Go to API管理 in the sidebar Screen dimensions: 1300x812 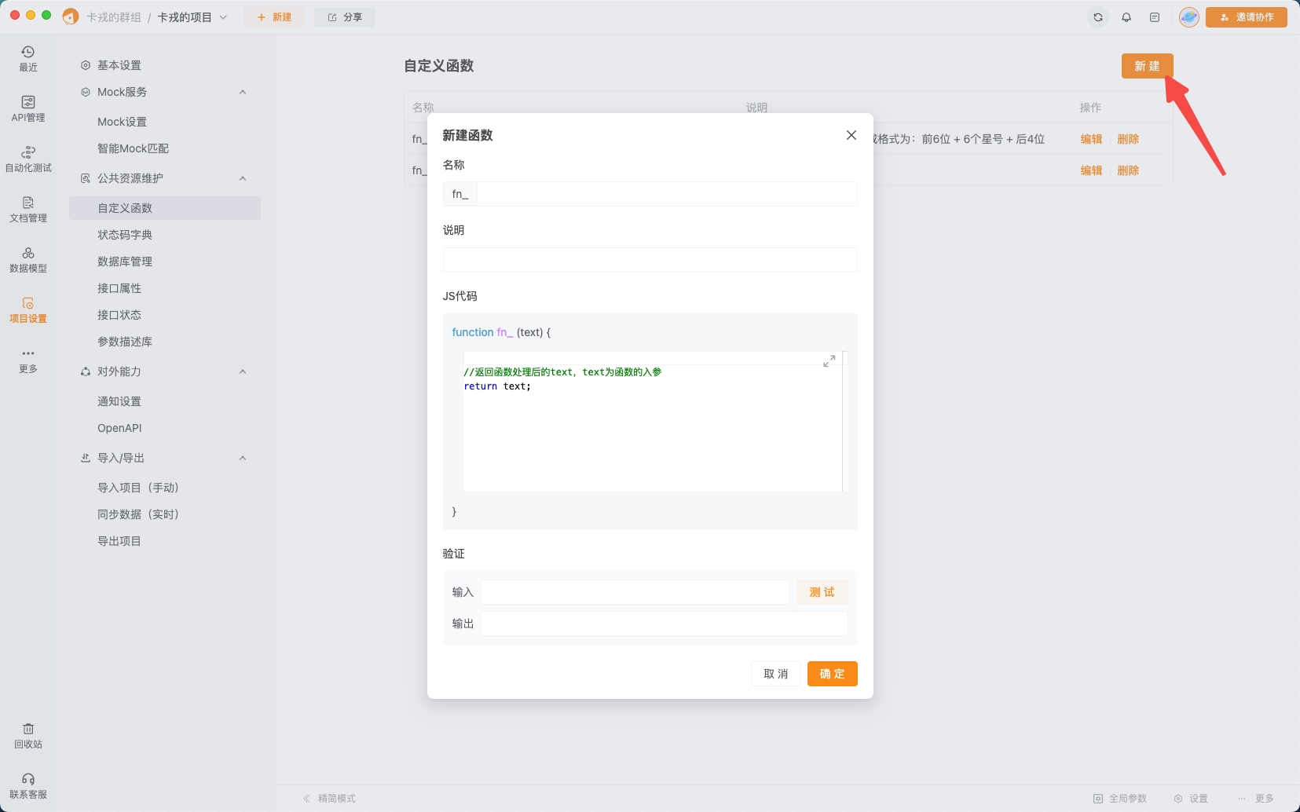pyautogui.click(x=28, y=109)
